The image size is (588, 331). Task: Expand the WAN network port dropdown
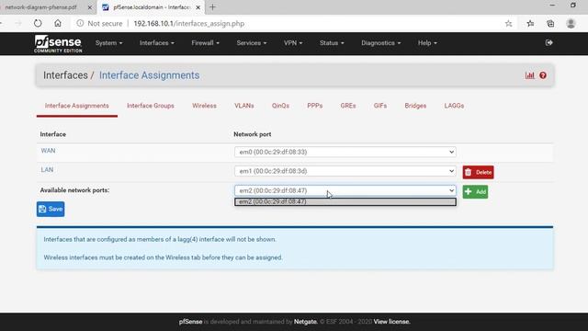coord(345,152)
